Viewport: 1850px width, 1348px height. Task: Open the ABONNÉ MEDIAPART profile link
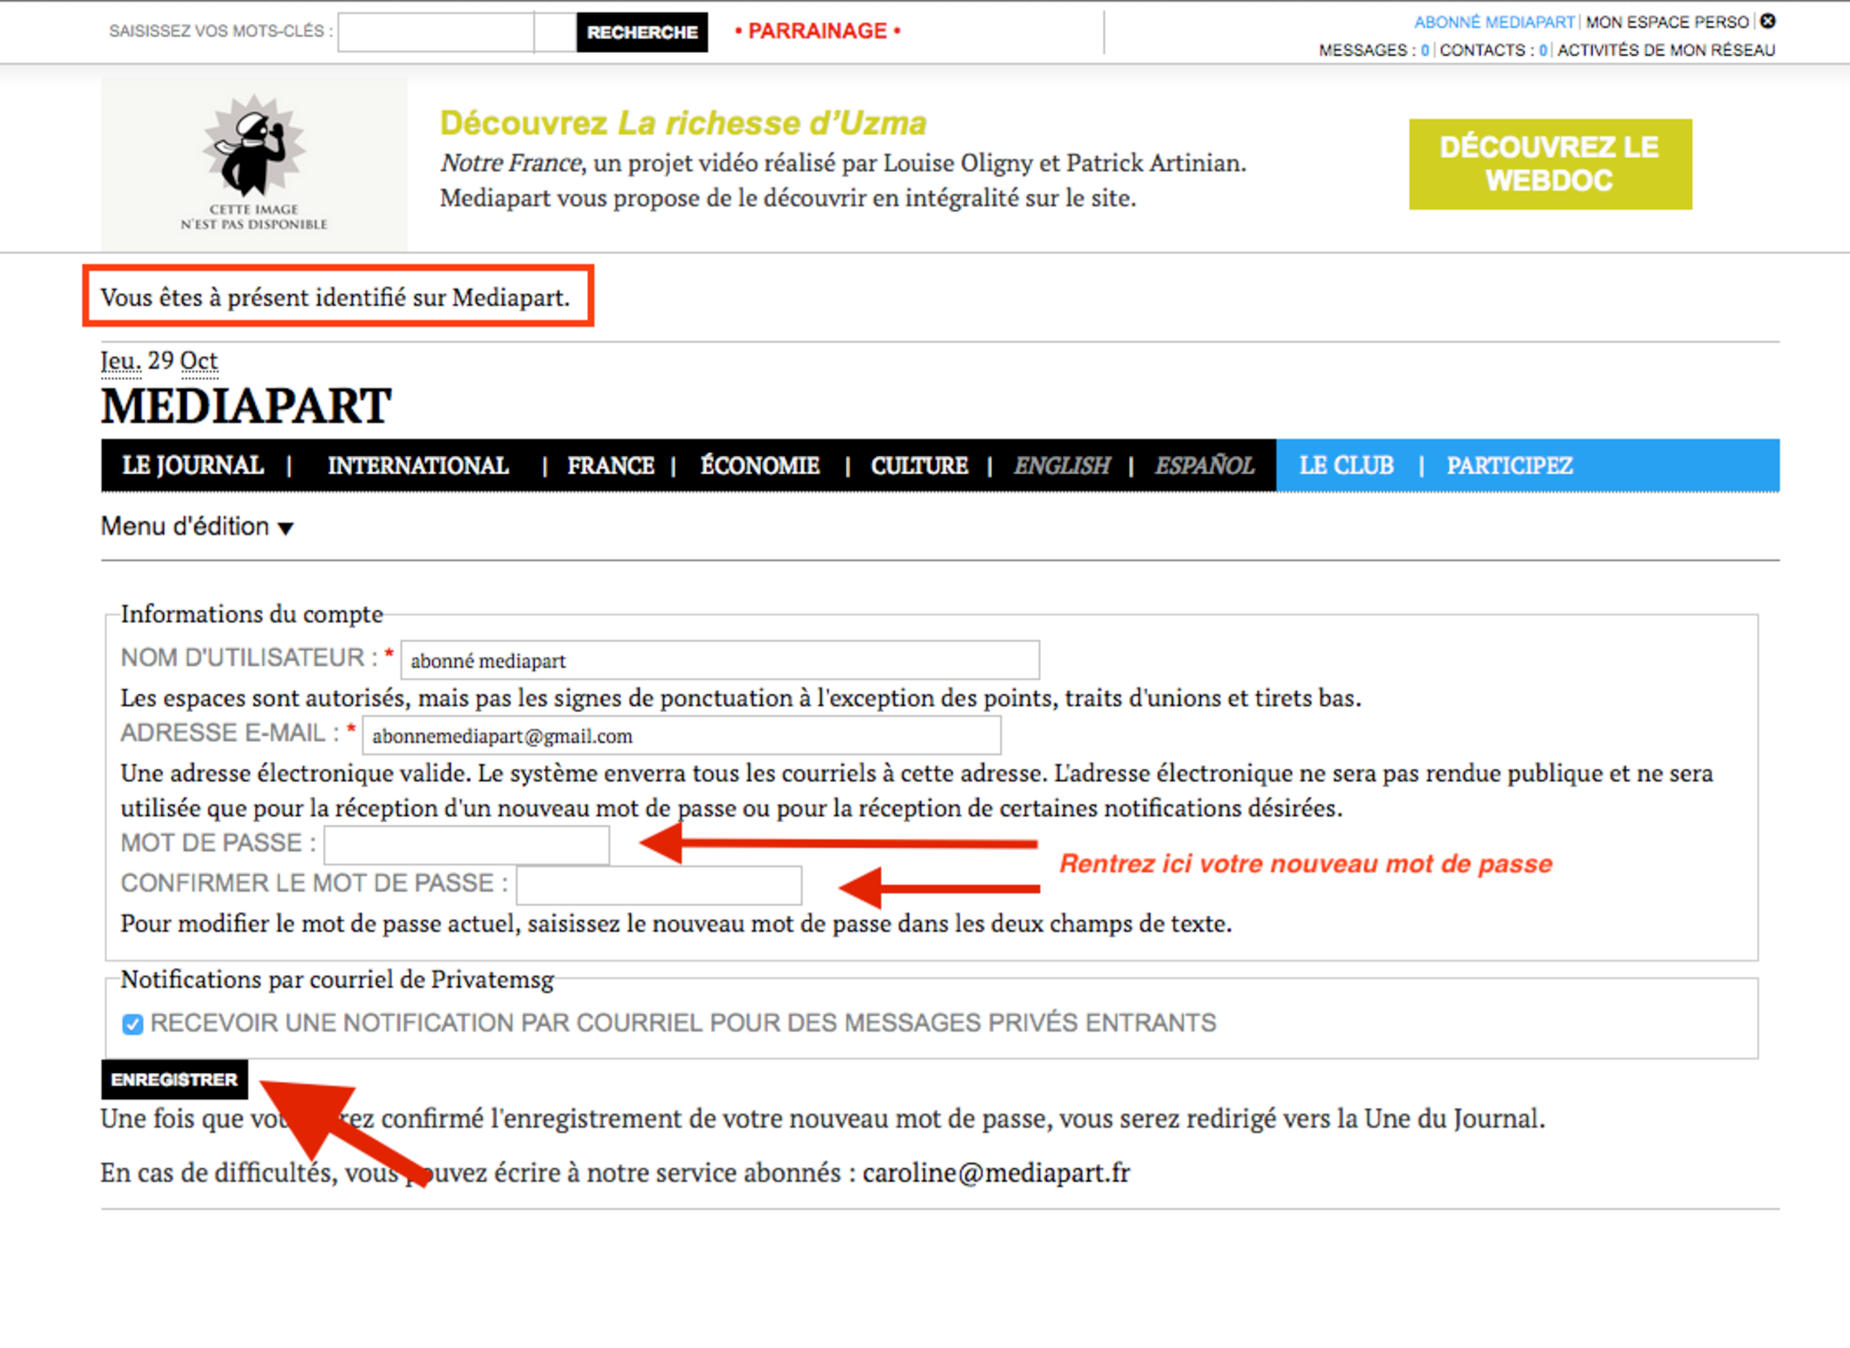(1493, 22)
